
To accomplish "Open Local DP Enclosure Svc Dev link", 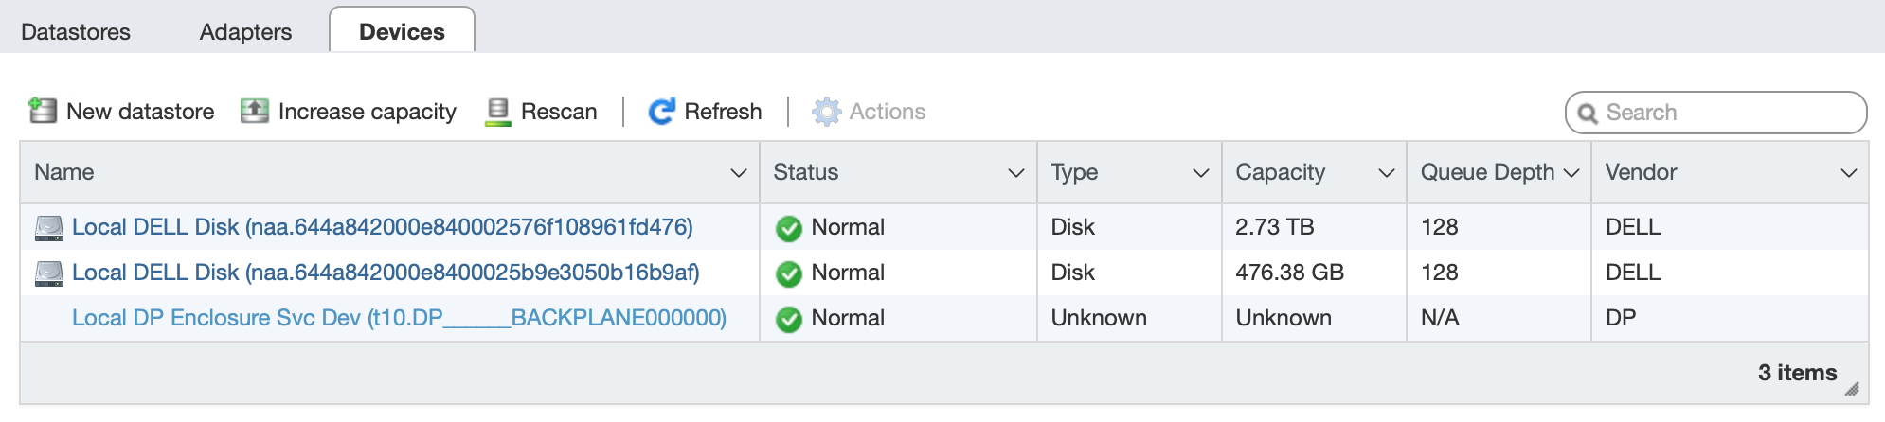I will click(x=399, y=318).
